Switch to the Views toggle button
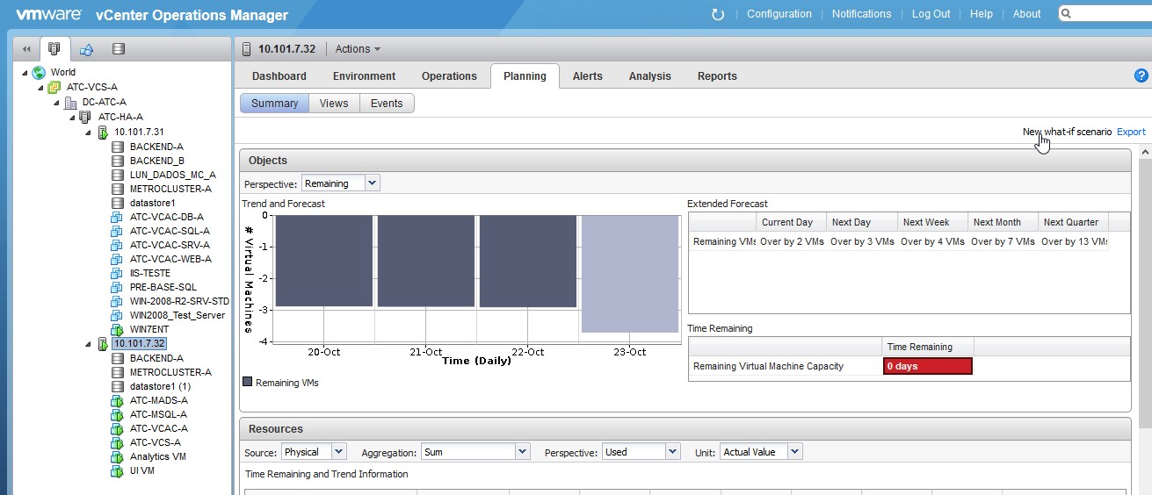Screen dimensions: 1152x495 (334, 104)
